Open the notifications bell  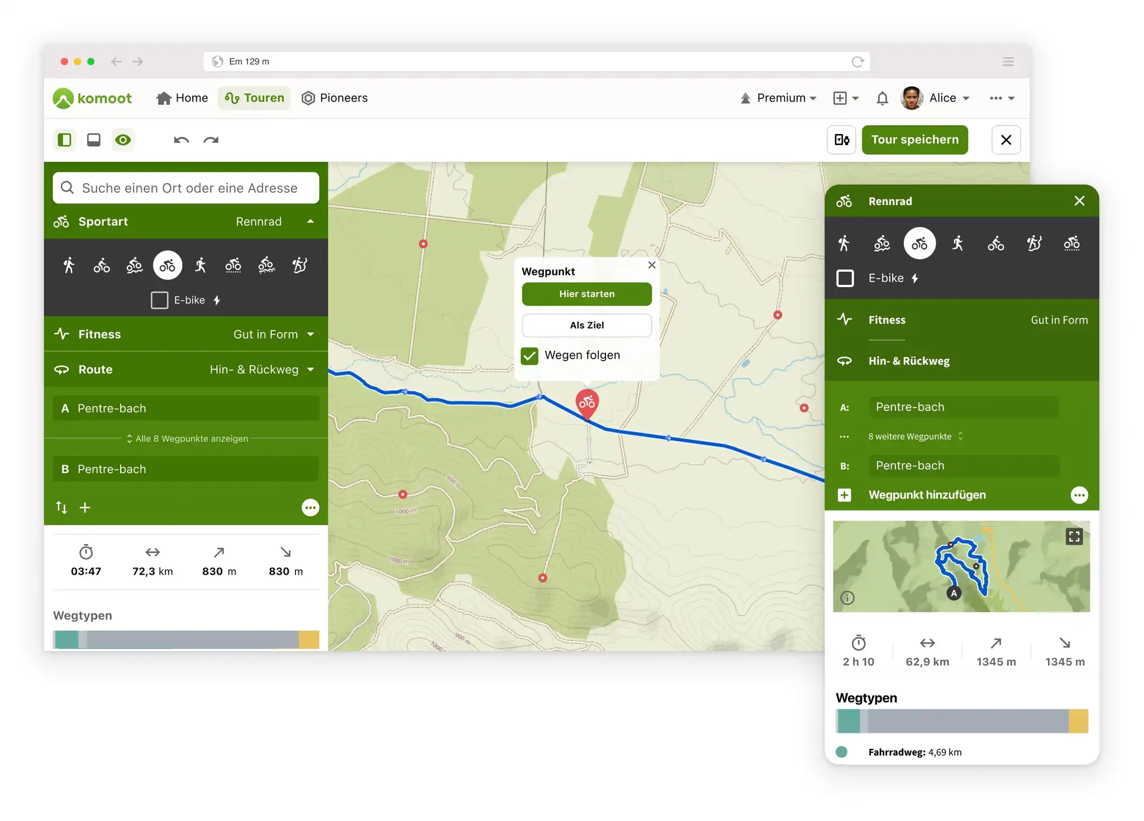point(882,98)
